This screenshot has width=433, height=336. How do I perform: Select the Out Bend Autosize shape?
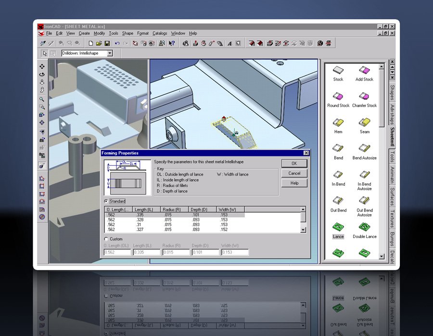pyautogui.click(x=365, y=207)
